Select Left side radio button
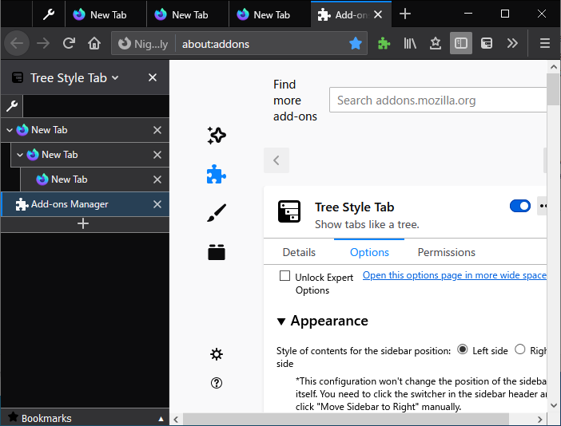 [x=462, y=349]
